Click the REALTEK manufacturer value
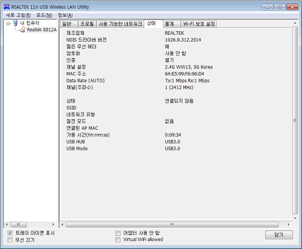 pyautogui.click(x=174, y=33)
